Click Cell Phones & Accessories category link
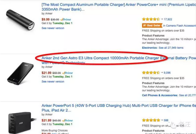 [x=160, y=95]
